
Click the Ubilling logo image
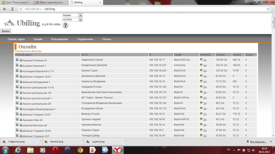pyautogui.click(x=9, y=22)
